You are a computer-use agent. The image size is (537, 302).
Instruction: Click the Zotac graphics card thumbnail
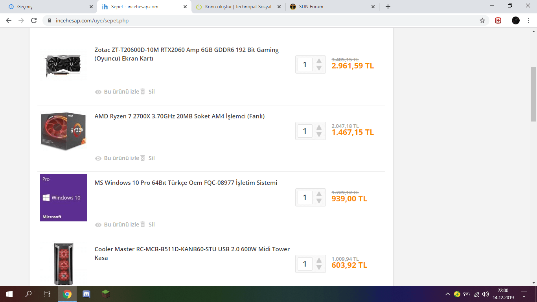coord(63,65)
